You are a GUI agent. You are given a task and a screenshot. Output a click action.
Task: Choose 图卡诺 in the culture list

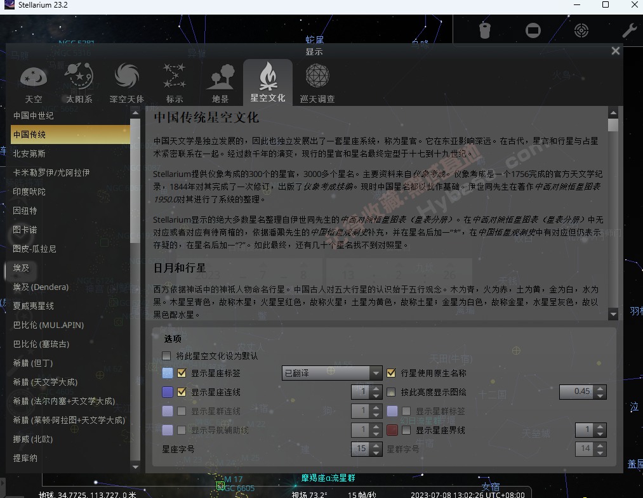pos(70,230)
